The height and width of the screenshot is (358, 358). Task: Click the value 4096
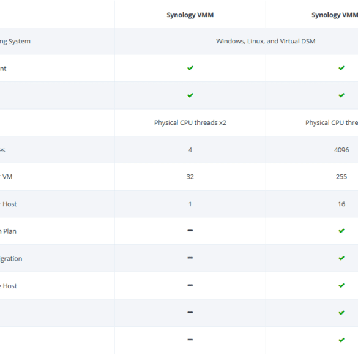tap(341, 150)
